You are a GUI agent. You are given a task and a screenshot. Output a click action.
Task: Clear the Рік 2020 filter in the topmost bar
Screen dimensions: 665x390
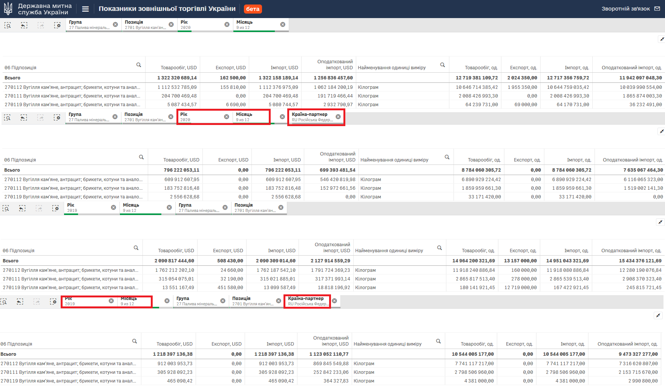227,24
